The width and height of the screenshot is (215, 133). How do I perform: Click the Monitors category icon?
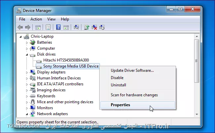coord(33,108)
